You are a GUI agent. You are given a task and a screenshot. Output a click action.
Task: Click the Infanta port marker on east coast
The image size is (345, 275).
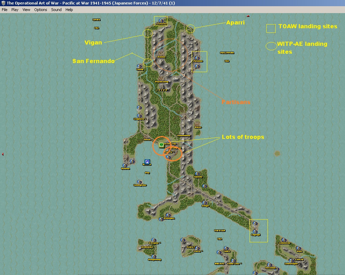(197, 174)
